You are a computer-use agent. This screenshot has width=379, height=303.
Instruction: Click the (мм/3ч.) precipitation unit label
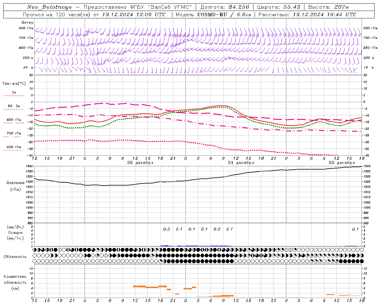click(x=15, y=227)
